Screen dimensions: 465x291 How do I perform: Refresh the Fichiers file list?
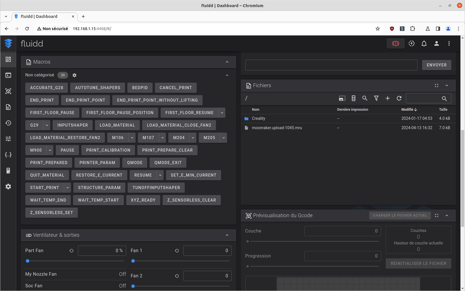click(399, 98)
